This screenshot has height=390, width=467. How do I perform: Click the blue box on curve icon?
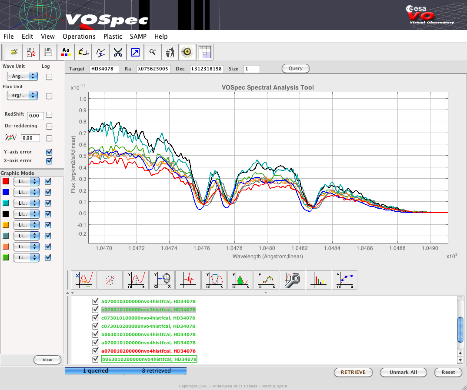[214, 280]
